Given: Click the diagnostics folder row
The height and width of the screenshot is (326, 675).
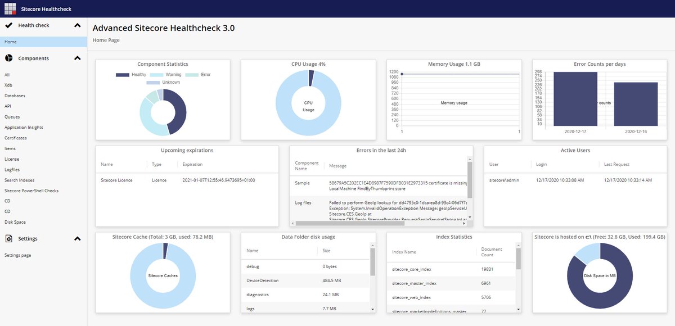Looking at the screenshot, I should 306,295.
